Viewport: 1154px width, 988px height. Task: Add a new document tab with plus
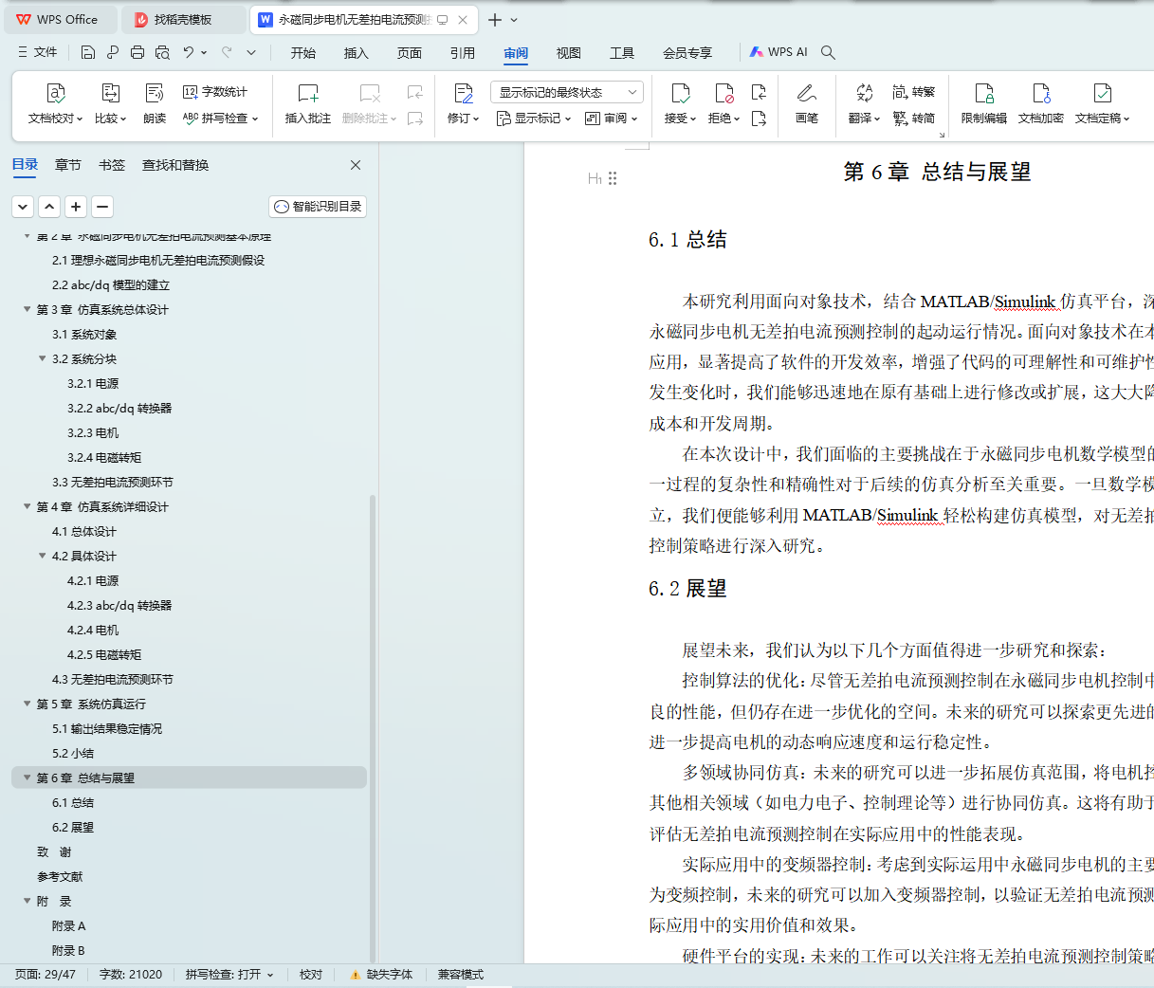tap(495, 20)
